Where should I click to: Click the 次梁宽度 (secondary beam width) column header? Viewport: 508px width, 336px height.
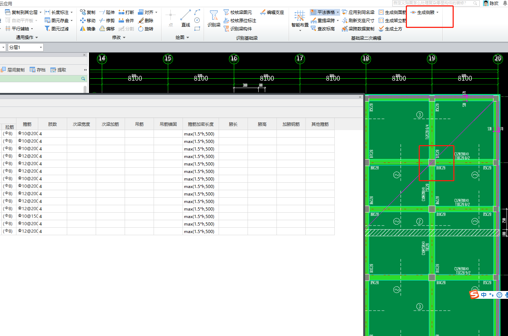click(81, 124)
